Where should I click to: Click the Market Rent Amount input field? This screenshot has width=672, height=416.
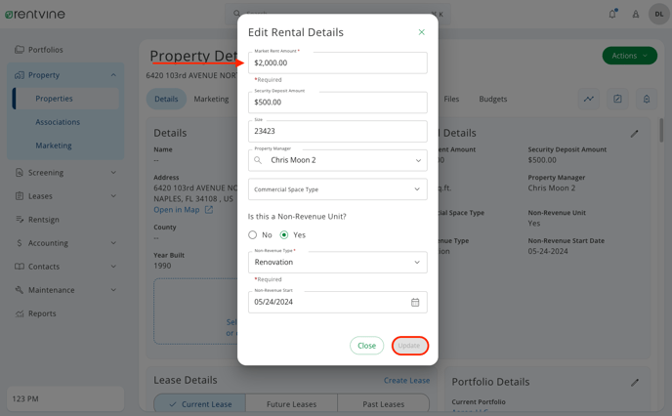click(338, 62)
